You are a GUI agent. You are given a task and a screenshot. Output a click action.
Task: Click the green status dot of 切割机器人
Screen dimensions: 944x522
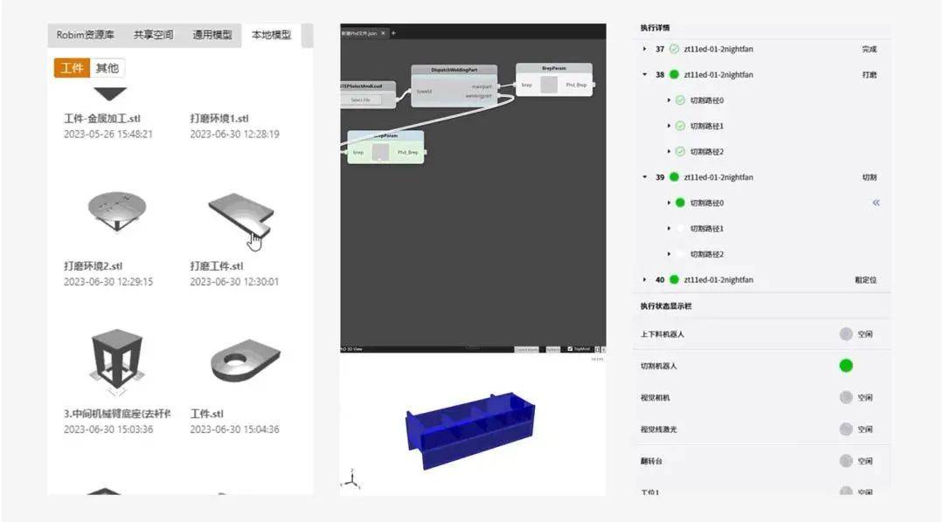pyautogui.click(x=845, y=366)
